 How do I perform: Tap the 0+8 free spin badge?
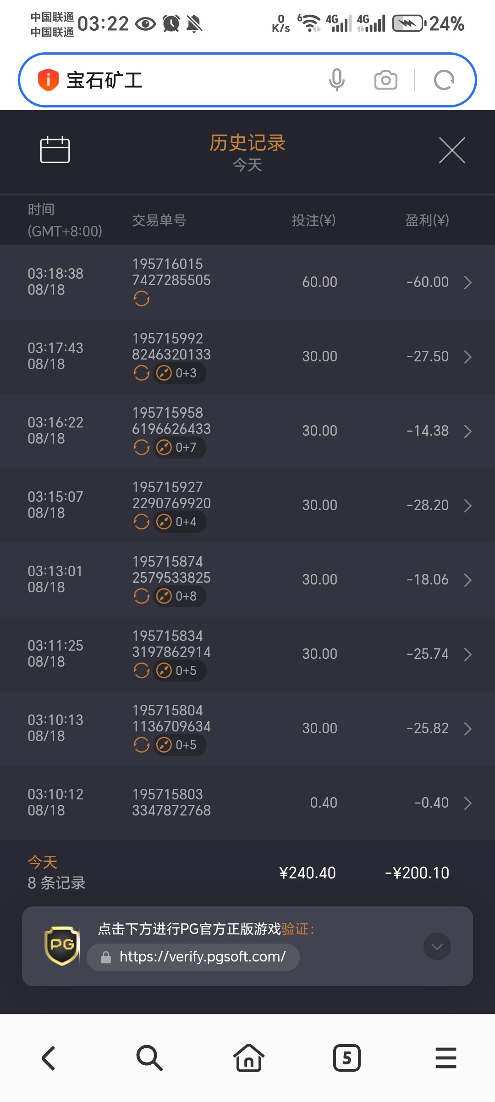(180, 596)
